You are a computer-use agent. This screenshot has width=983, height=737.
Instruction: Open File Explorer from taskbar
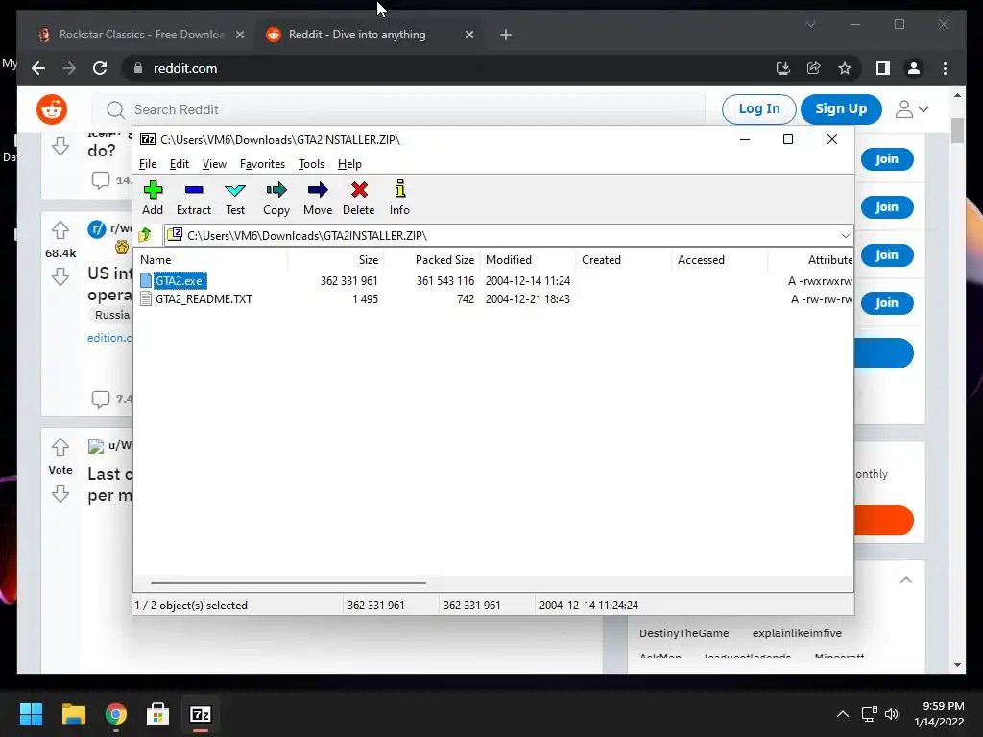click(x=73, y=714)
